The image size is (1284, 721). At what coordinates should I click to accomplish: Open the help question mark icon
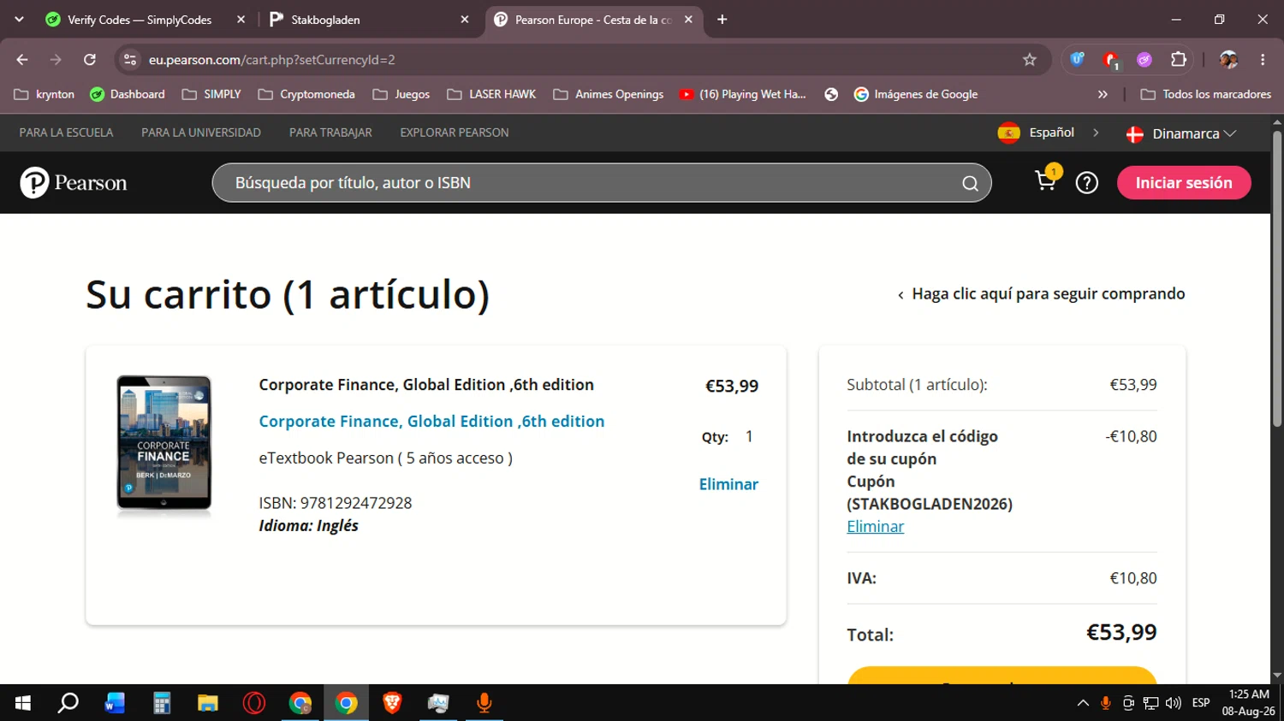tap(1087, 183)
